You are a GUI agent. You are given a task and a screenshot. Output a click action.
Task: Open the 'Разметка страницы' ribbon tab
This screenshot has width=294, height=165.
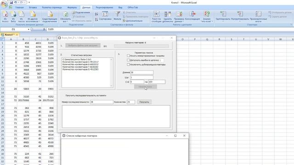pos(52,7)
